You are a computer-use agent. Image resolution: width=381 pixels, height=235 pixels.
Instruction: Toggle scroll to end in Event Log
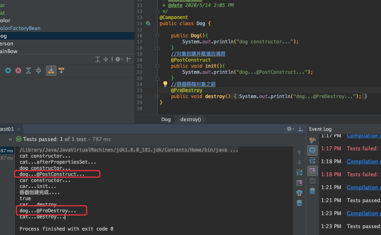312,171
